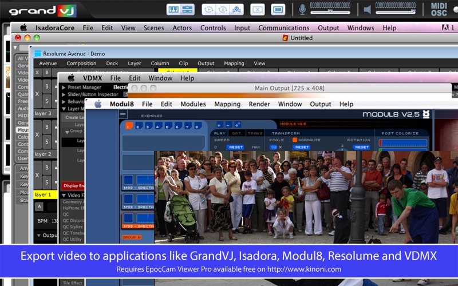Open the Modules menu in Modul8
Image resolution: width=458 pixels, height=286 pixels.
pos(193,104)
